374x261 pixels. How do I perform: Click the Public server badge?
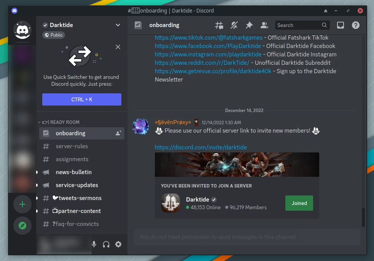(54, 35)
